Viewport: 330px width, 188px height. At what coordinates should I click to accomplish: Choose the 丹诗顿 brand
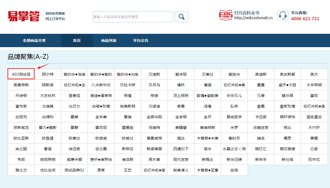(x=21, y=96)
